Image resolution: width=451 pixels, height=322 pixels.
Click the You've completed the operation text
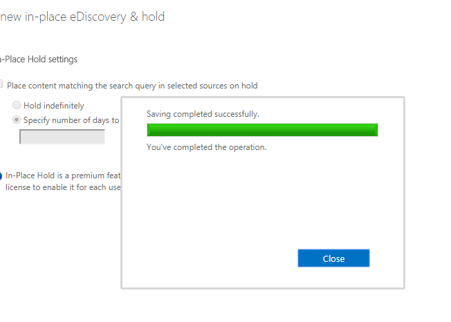(x=206, y=147)
